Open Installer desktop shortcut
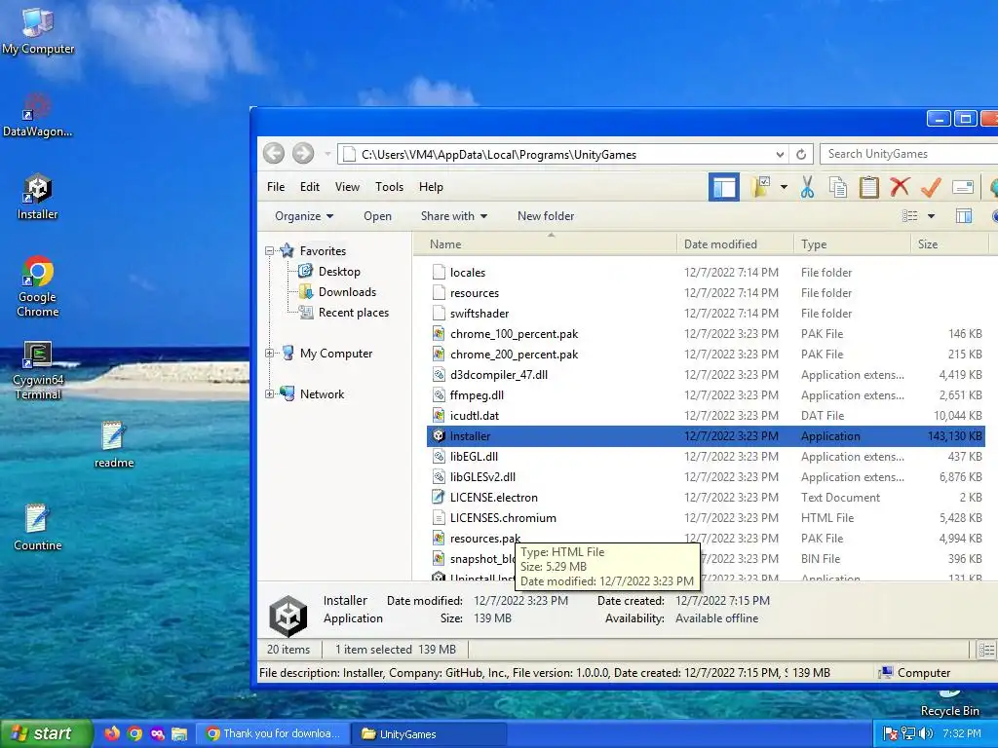Screen dimensions: 998x748 pyautogui.click(x=38, y=197)
